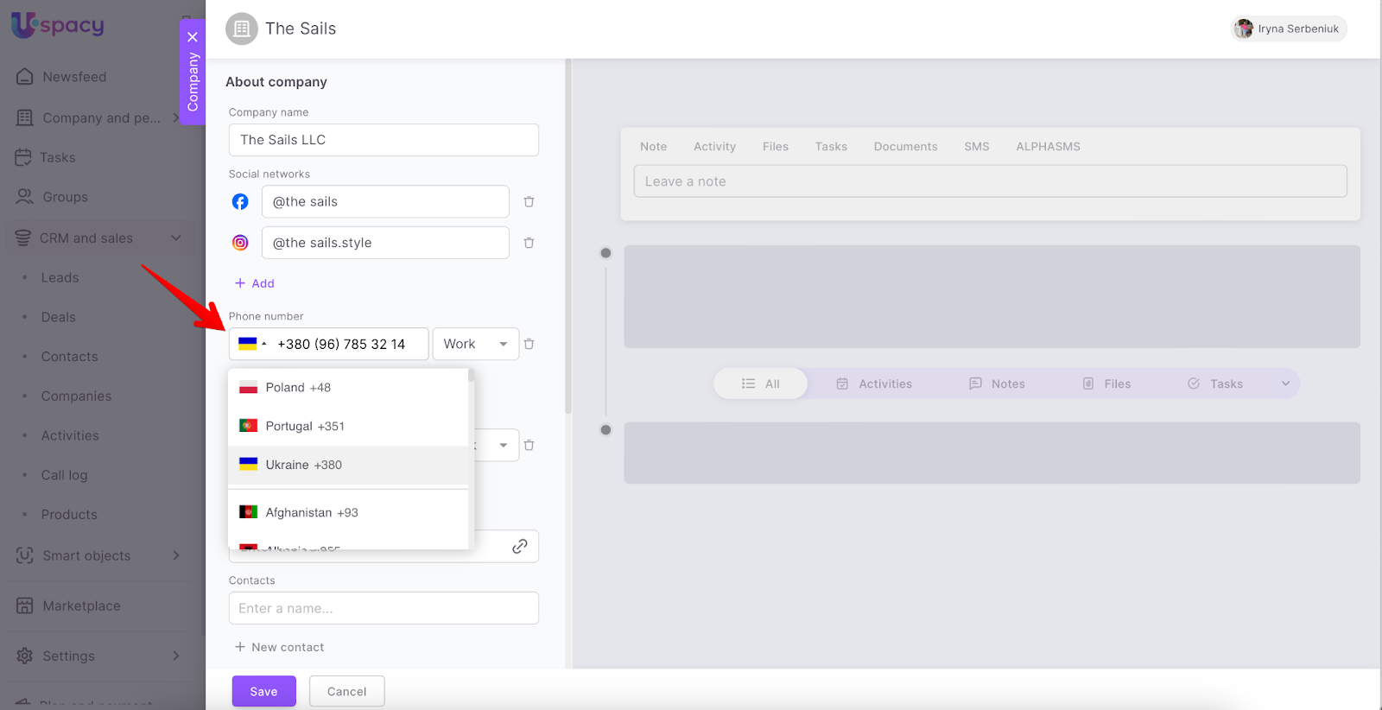
Task: Open Marketplace from the sidebar
Action: click(81, 606)
